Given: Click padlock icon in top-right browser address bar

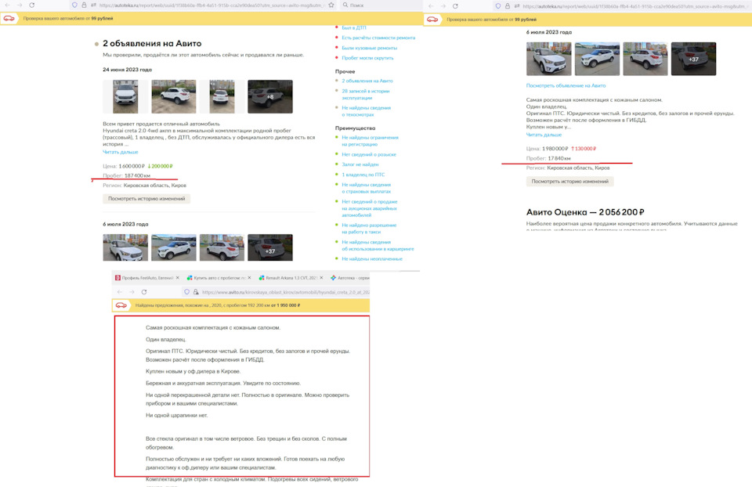Looking at the screenshot, I should coord(508,6).
